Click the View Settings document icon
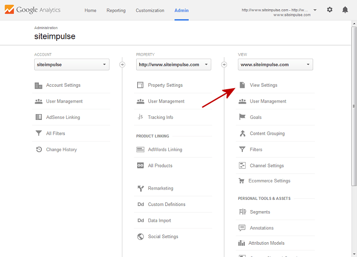The height and width of the screenshot is (257, 357). (242, 85)
